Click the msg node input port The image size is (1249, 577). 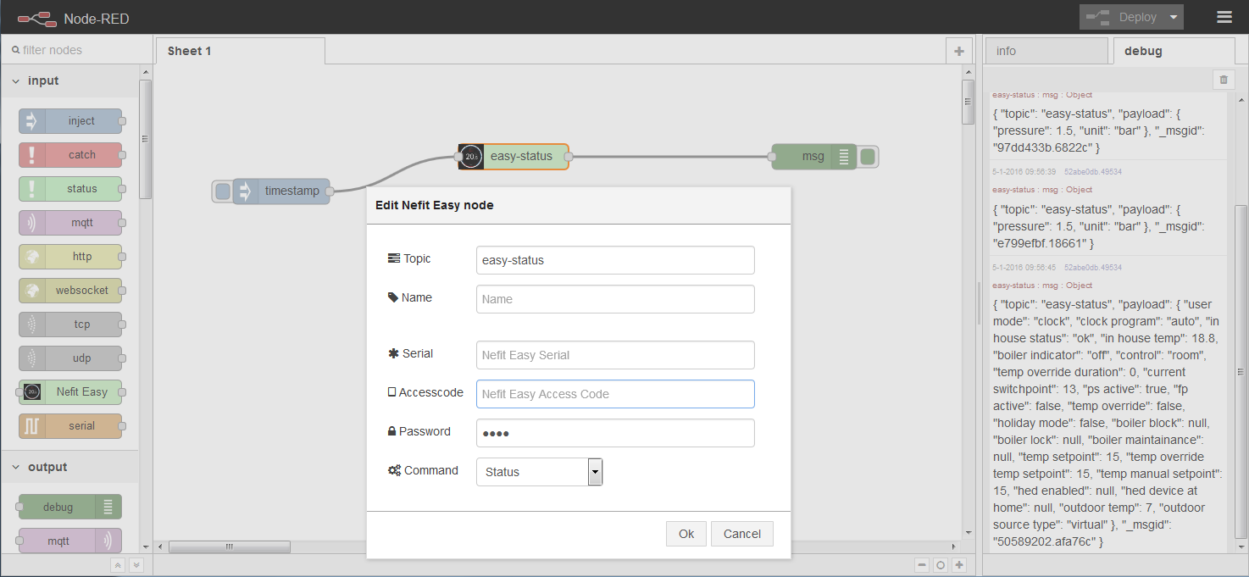[772, 157]
